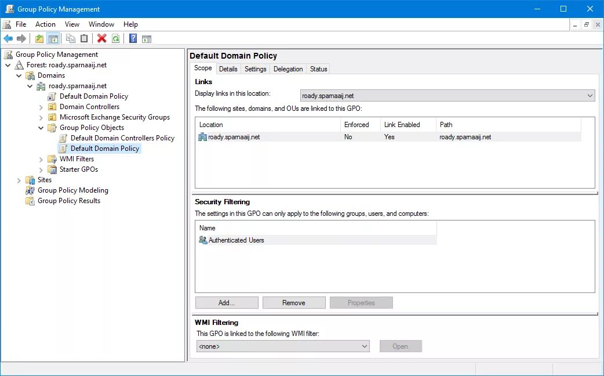Click the Enforced column header
604x376 pixels.
tap(360, 125)
